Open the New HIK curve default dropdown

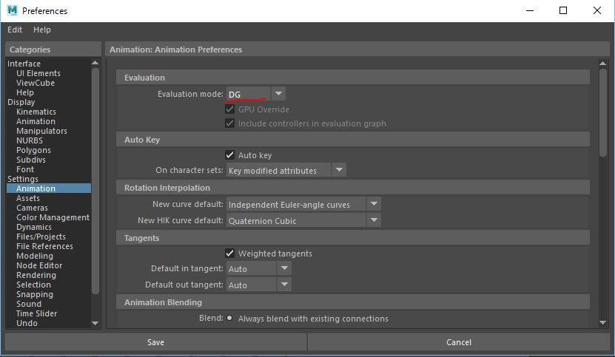(374, 220)
